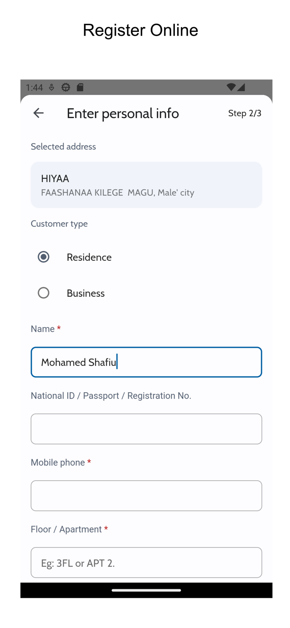Tap the home gesture bar at bottom
Screen dimensions: 290x628
pyautogui.click(x=146, y=590)
